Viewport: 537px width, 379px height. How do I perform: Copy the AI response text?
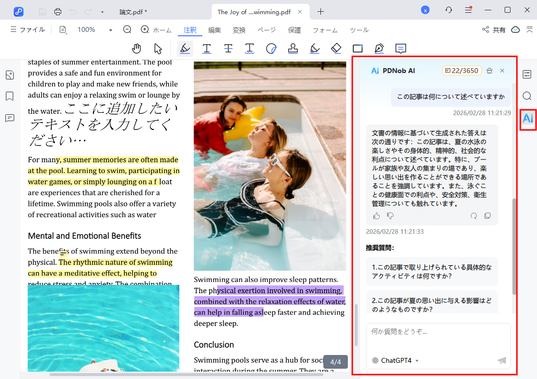click(487, 216)
